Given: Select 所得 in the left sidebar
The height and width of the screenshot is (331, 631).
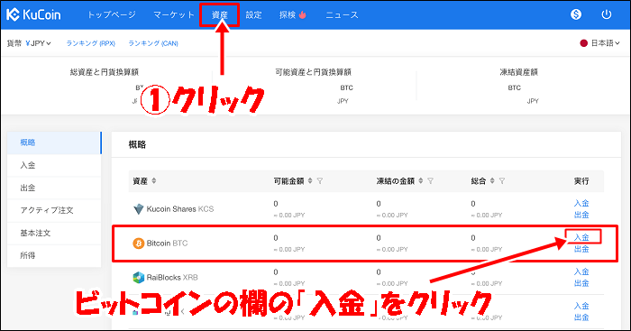Looking at the screenshot, I should coord(54,255).
